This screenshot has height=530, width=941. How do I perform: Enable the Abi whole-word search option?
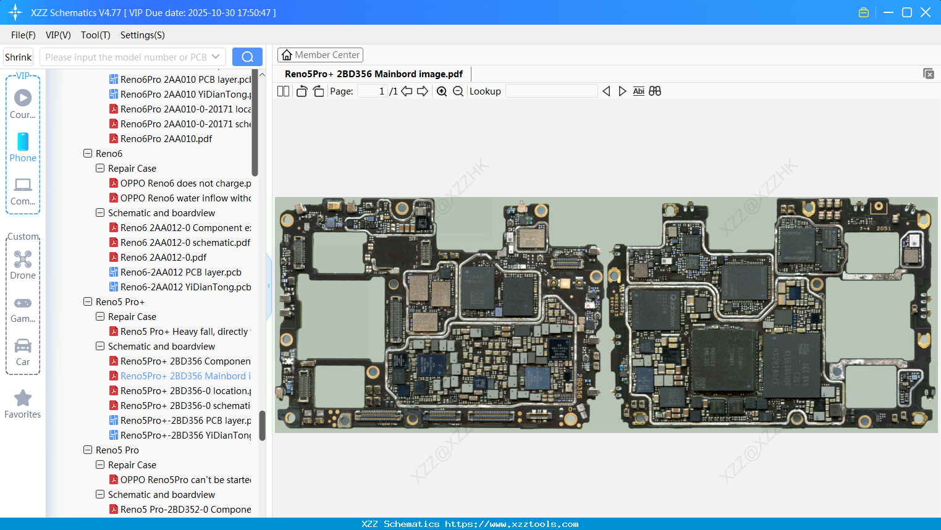click(638, 91)
